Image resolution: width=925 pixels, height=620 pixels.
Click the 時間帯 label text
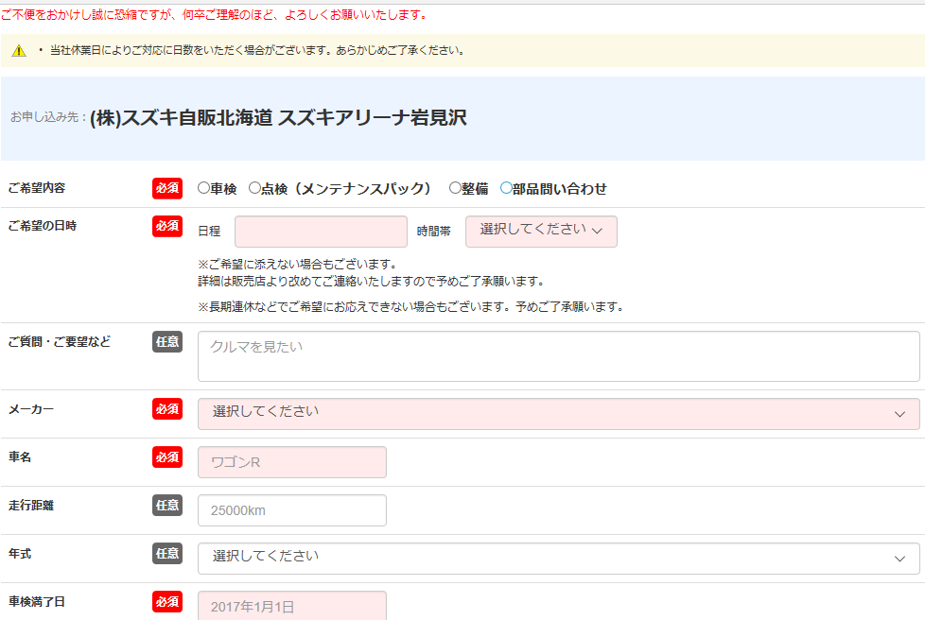(433, 232)
